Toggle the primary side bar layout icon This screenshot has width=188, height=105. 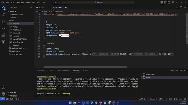click(162, 2)
